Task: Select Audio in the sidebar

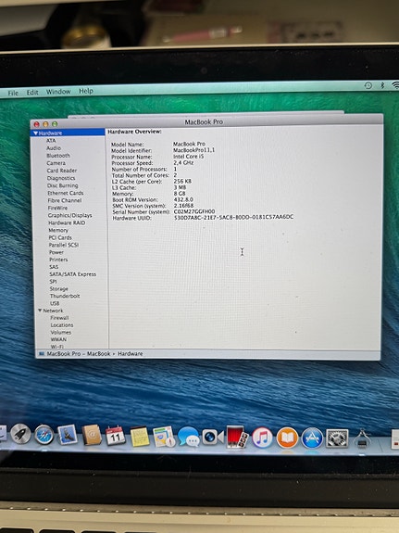Action: click(54, 148)
